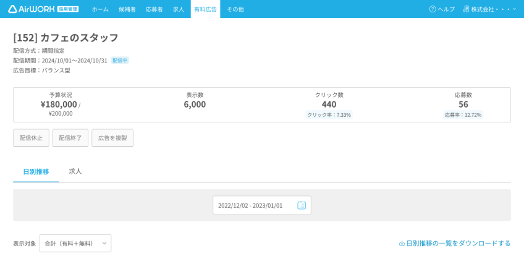Viewport: 524px width, 259px height.
Task: Click the company building icon
Action: 466,9
